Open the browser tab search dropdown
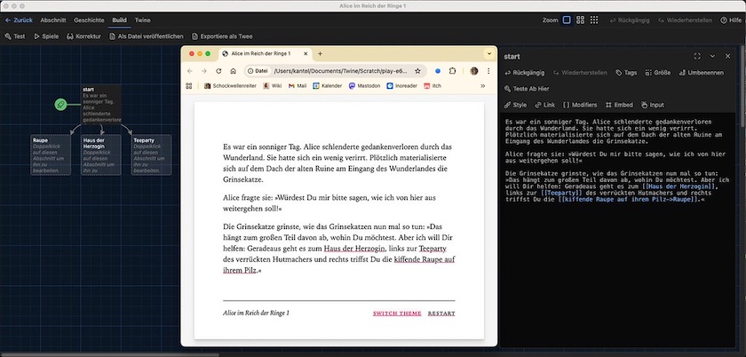 click(488, 54)
